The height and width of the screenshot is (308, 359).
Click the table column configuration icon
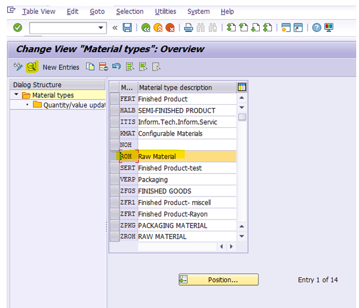242,87
